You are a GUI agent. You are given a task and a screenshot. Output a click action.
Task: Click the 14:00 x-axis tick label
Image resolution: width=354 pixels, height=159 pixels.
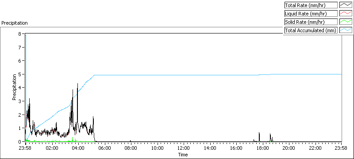tap(210, 148)
